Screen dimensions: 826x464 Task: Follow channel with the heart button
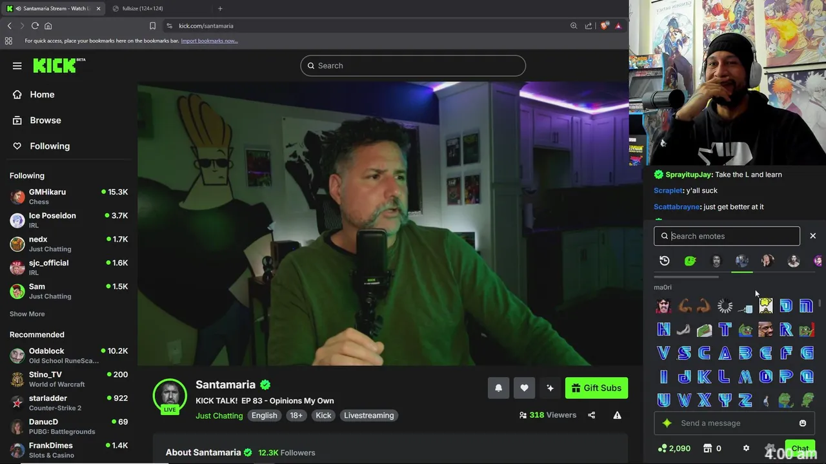[x=524, y=388]
